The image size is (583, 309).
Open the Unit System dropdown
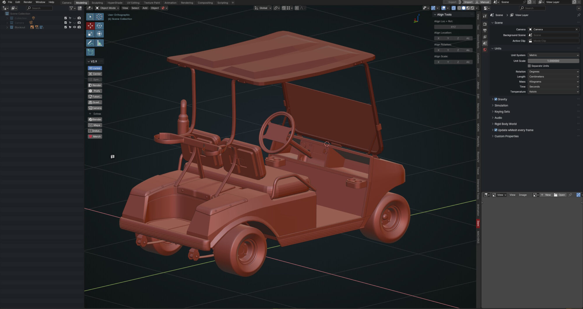553,55
